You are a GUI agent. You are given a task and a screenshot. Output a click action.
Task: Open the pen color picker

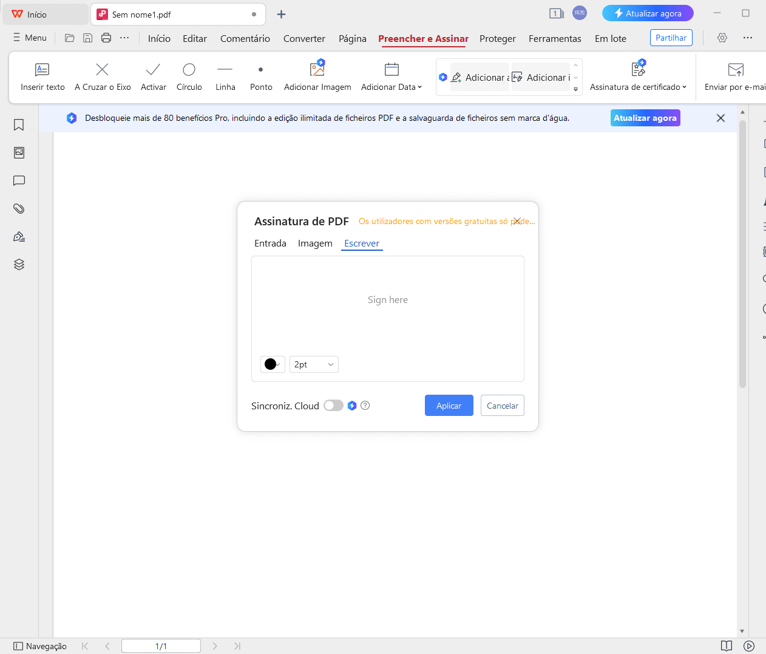tap(273, 364)
